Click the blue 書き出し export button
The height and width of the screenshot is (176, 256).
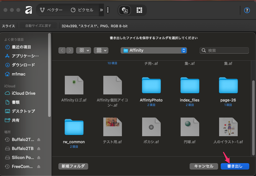(x=235, y=166)
